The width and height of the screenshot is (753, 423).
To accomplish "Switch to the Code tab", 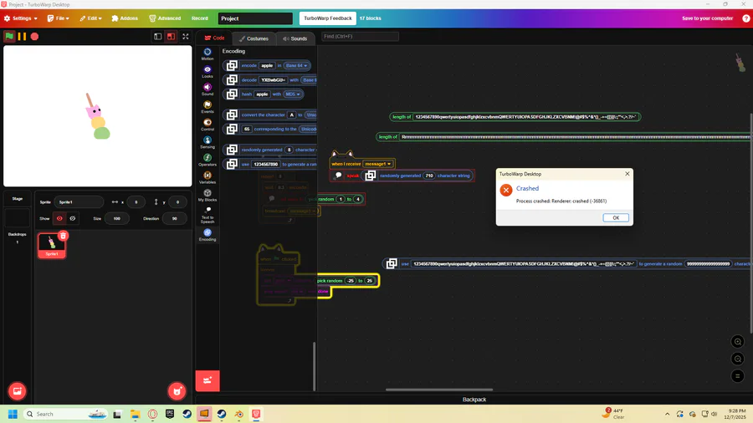I will pyautogui.click(x=214, y=38).
